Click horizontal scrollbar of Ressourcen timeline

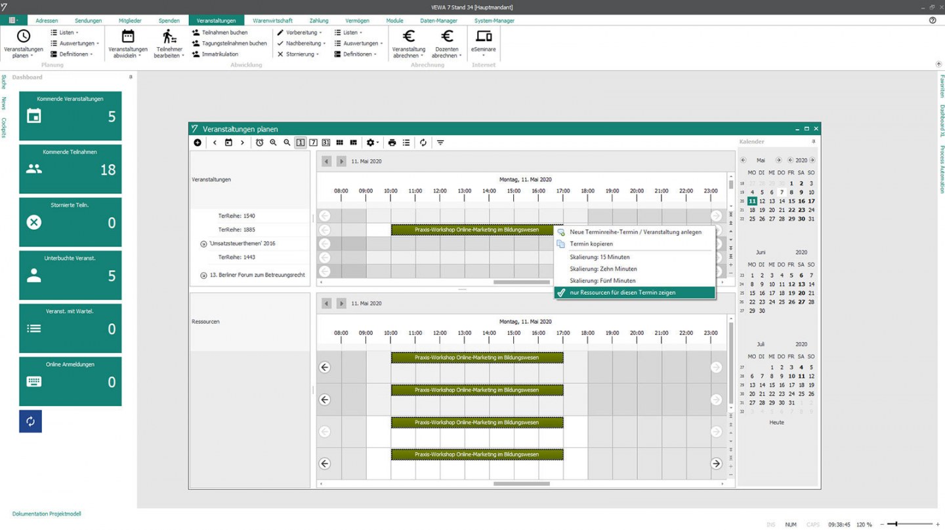(x=522, y=484)
